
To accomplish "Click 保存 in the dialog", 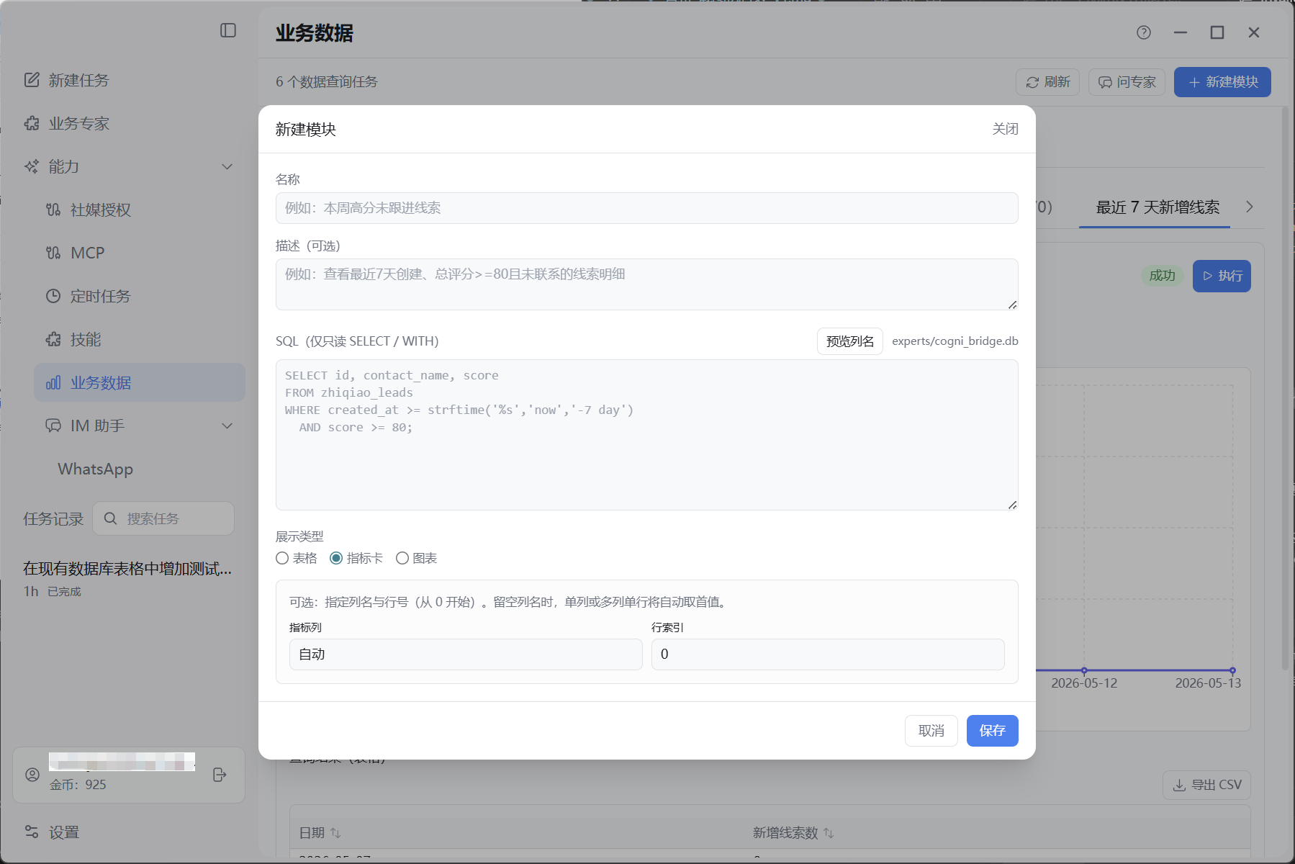I will (992, 731).
